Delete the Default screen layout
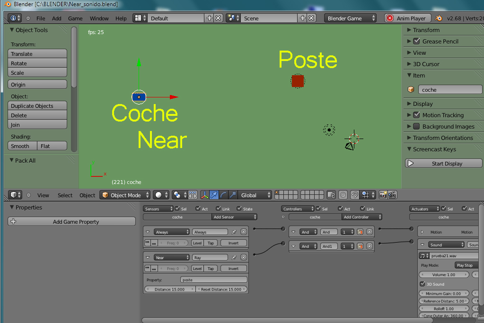484x323 pixels. point(218,18)
